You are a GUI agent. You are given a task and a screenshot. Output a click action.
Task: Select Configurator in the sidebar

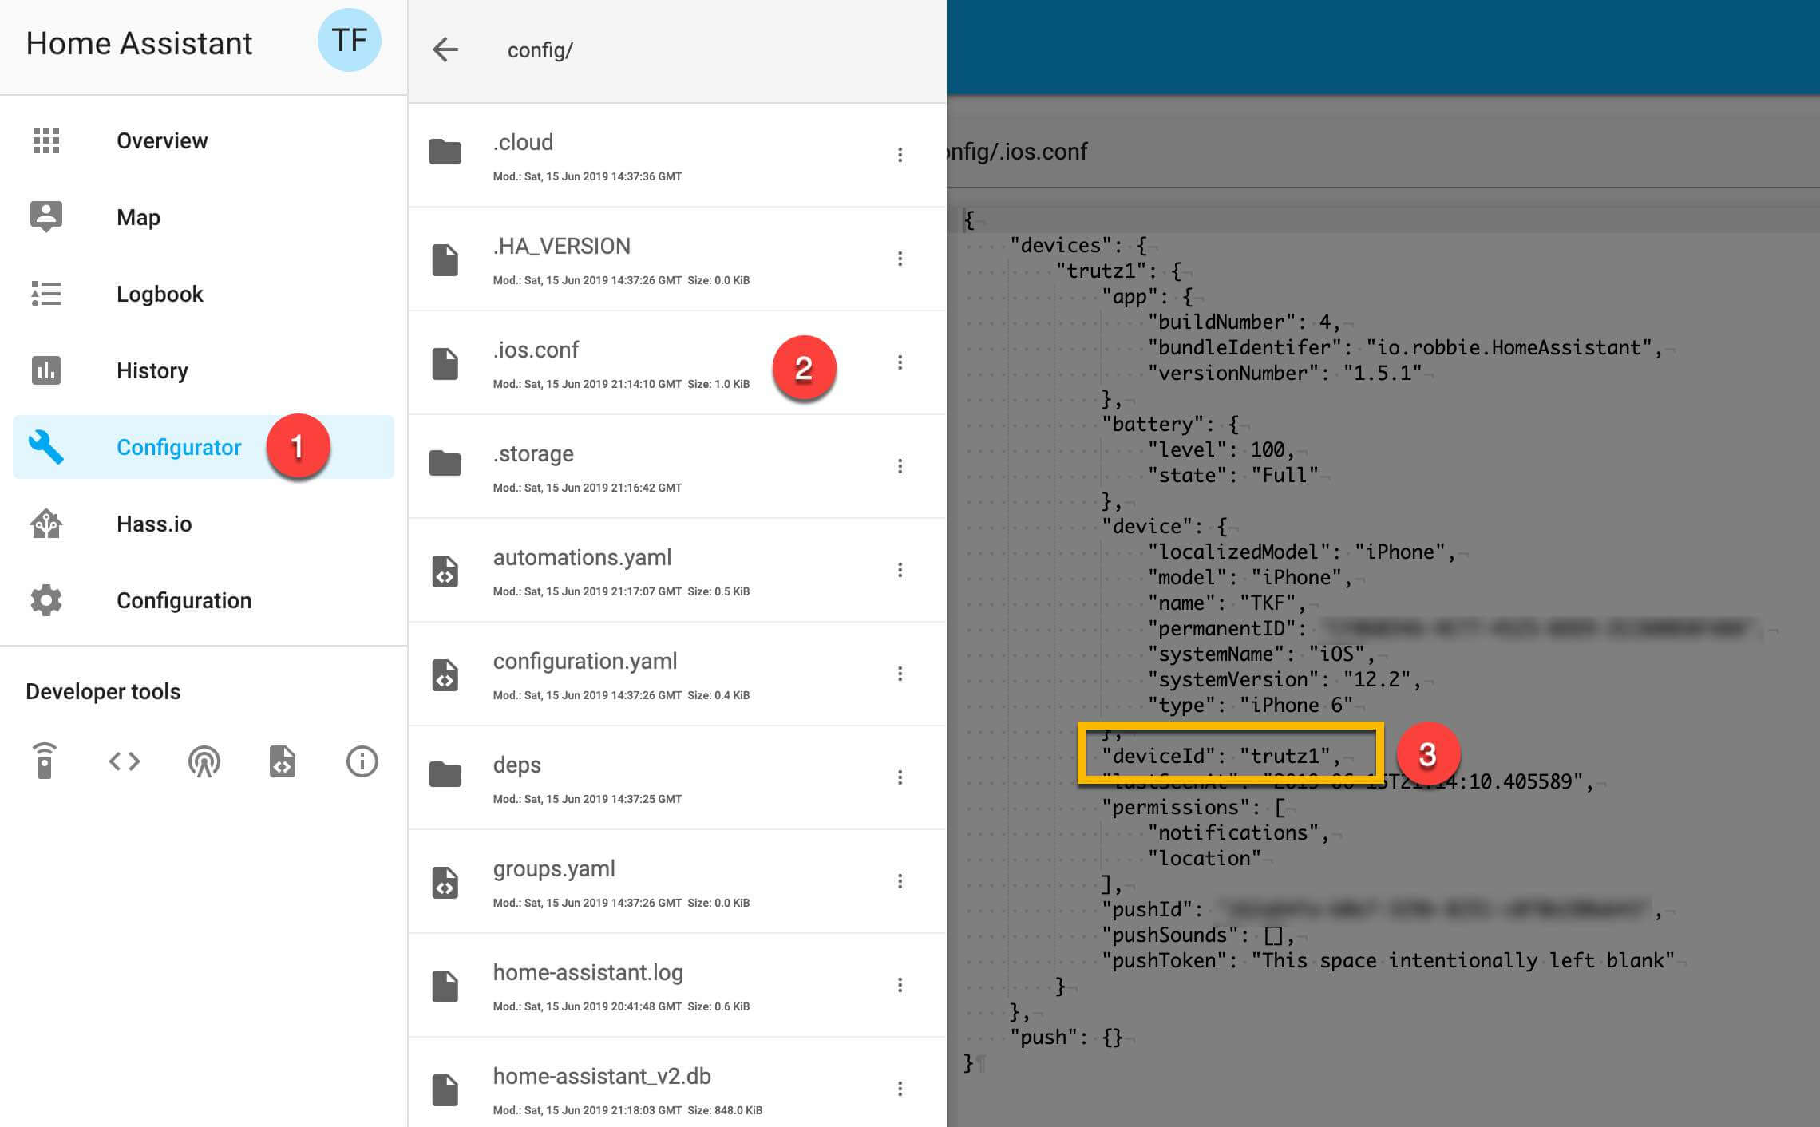178,447
